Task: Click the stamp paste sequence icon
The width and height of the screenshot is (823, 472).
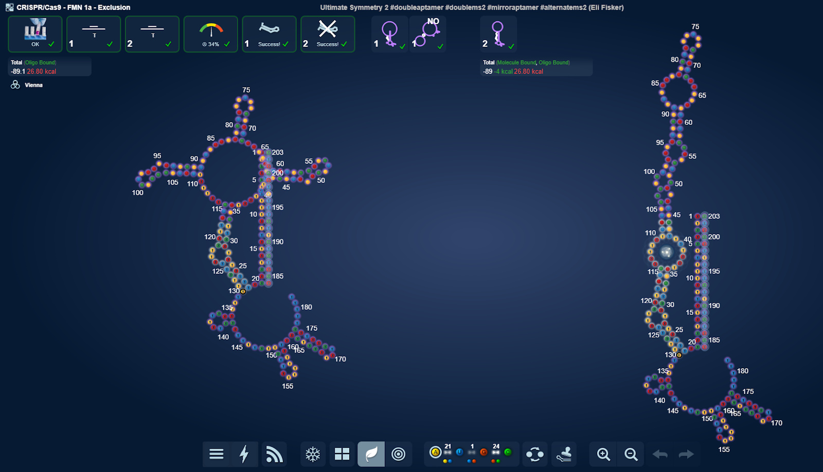Action: pos(564,454)
